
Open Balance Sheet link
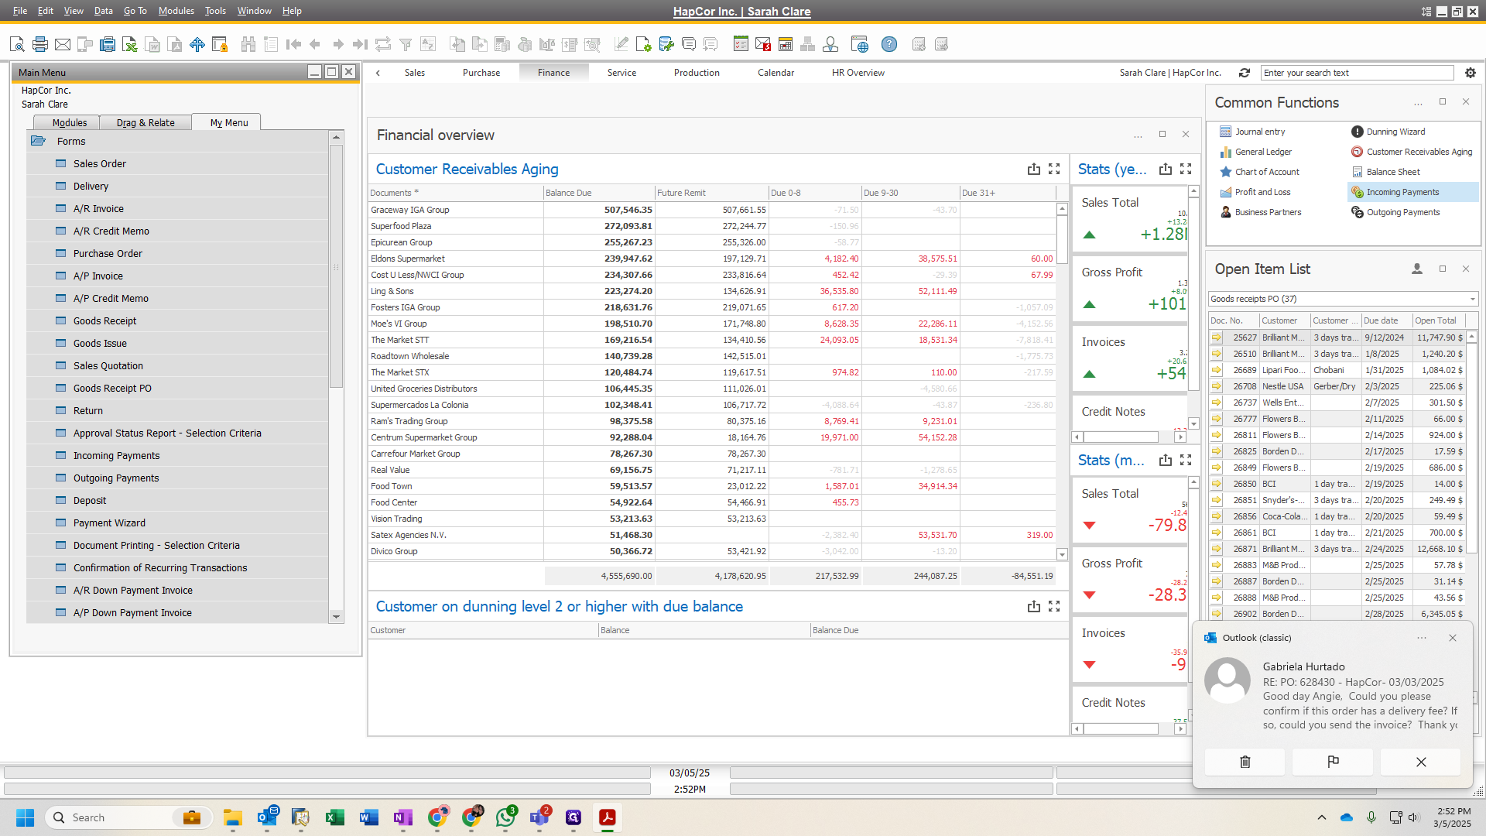[x=1392, y=172]
